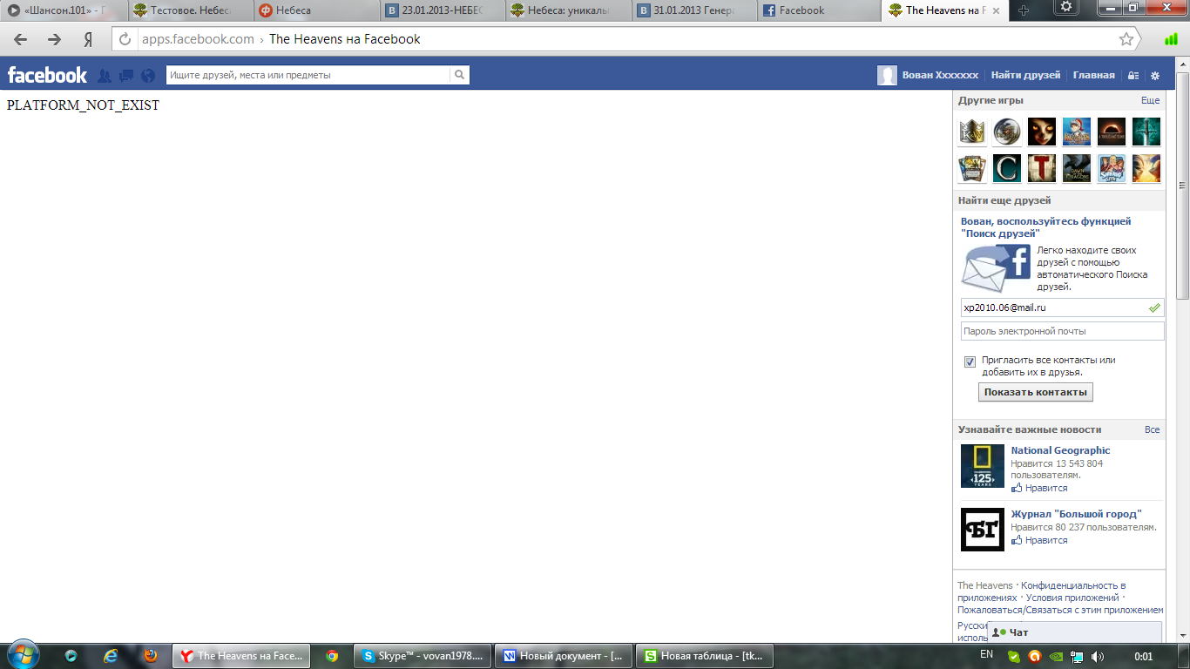The width and height of the screenshot is (1190, 669).
Task: Click Найти друзей in header
Action: (1025, 75)
